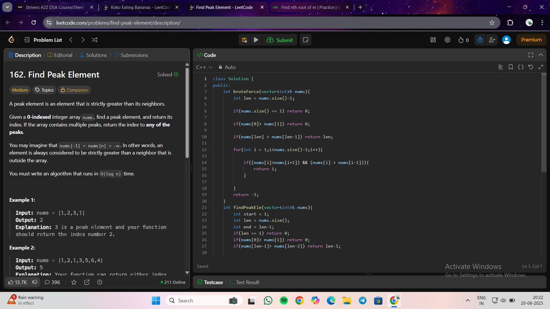Open the help question mark icon
This screenshot has width=550, height=309.
click(x=99, y=282)
